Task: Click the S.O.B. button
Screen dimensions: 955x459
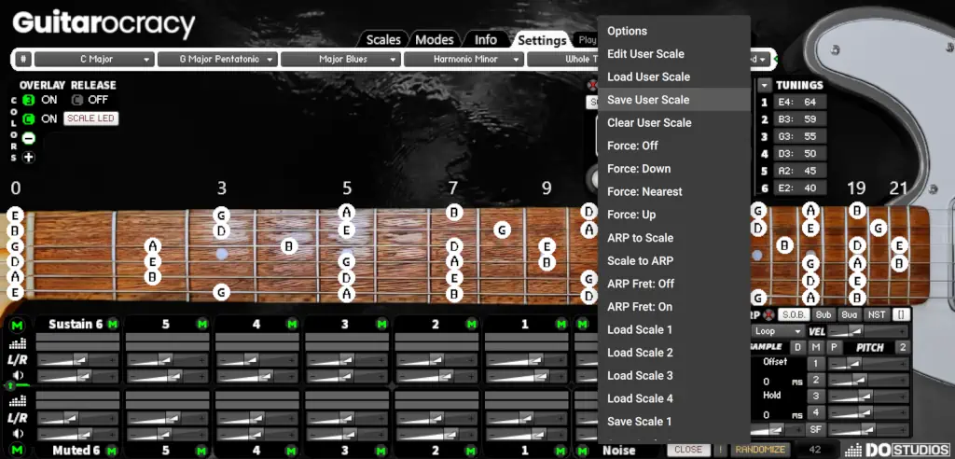Action: 794,314
